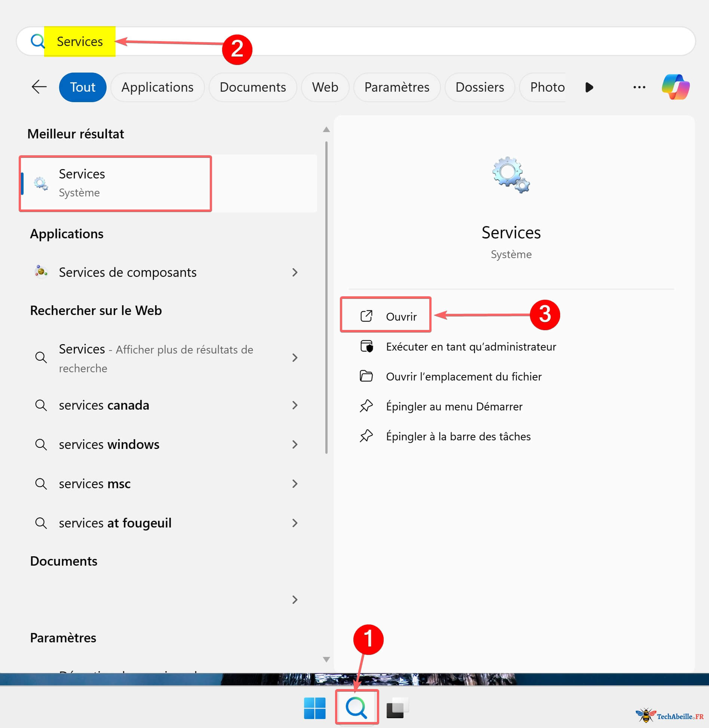The width and height of the screenshot is (709, 728).
Task: Expand the services canada suggestion chevron
Action: click(x=295, y=405)
